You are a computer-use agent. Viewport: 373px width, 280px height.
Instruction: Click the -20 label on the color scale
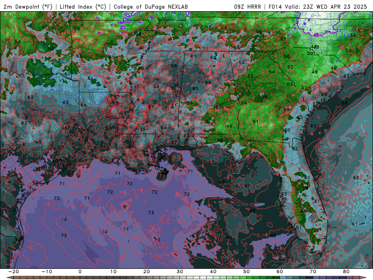pyautogui.click(x=14, y=272)
